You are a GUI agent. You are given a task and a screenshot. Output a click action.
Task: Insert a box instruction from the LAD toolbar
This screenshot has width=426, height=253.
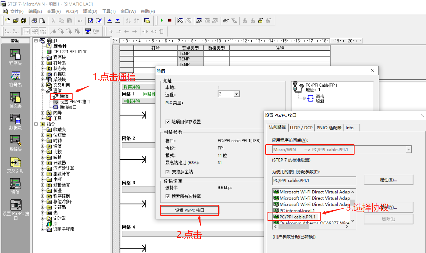161,31
